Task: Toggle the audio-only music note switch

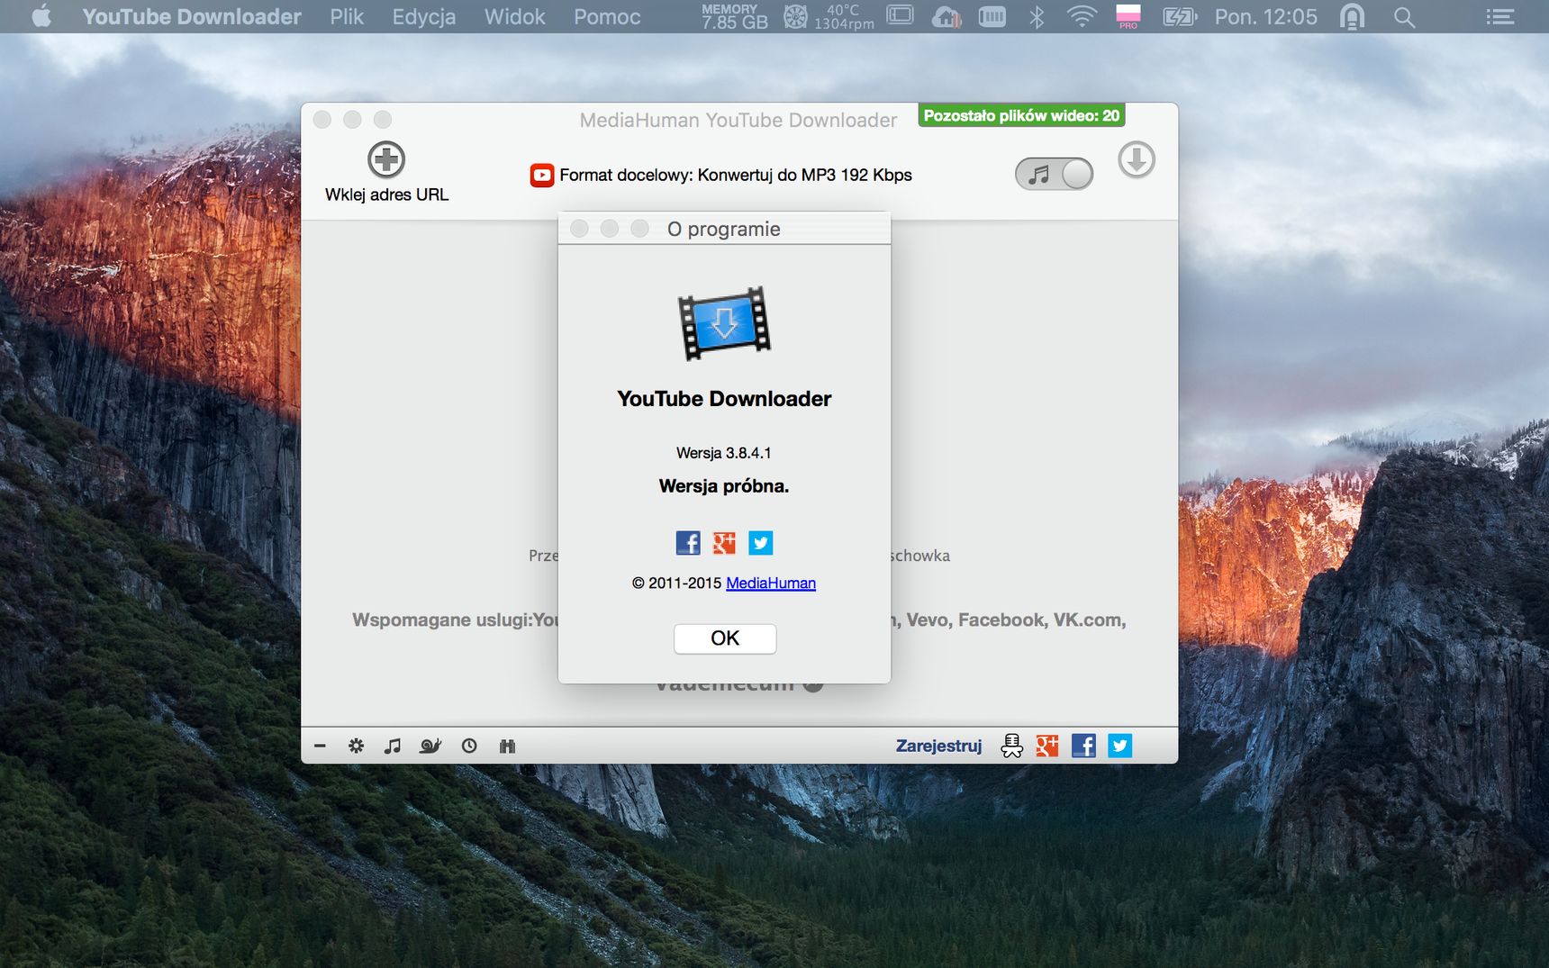Action: pyautogui.click(x=1054, y=174)
